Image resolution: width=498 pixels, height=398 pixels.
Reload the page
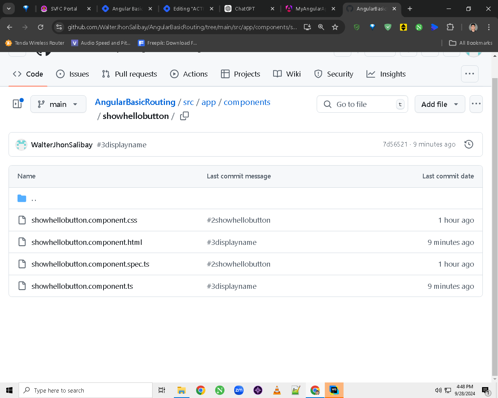click(x=40, y=27)
